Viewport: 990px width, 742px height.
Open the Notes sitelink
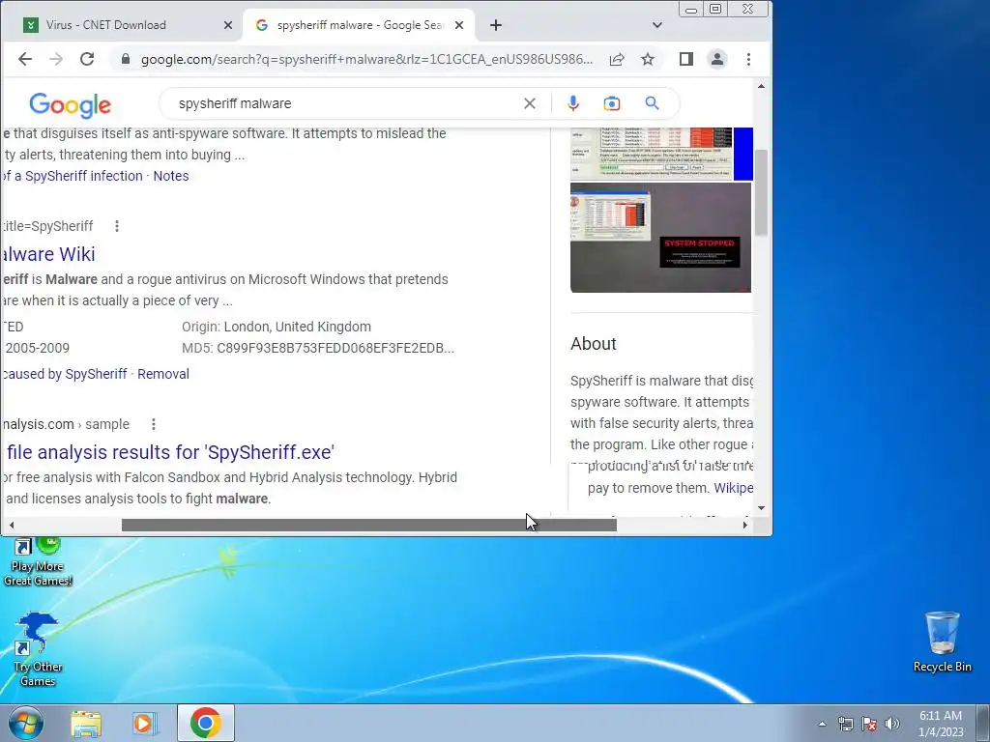(171, 176)
